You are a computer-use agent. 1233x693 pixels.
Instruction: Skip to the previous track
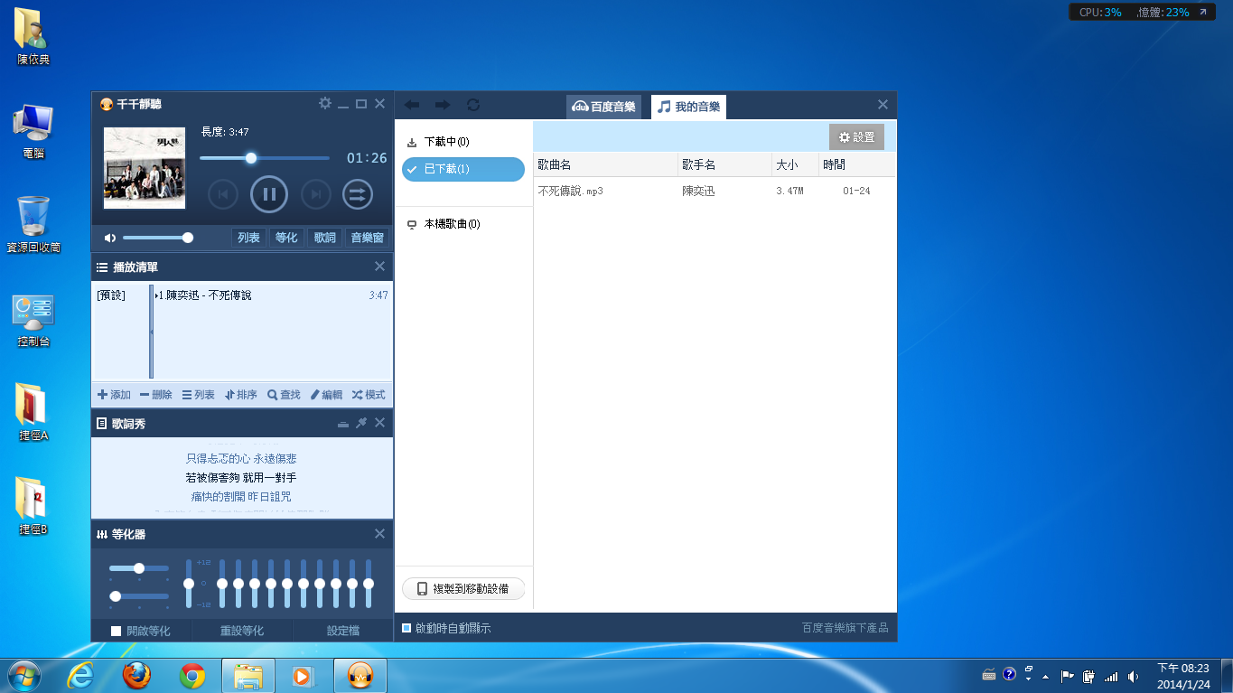[223, 193]
